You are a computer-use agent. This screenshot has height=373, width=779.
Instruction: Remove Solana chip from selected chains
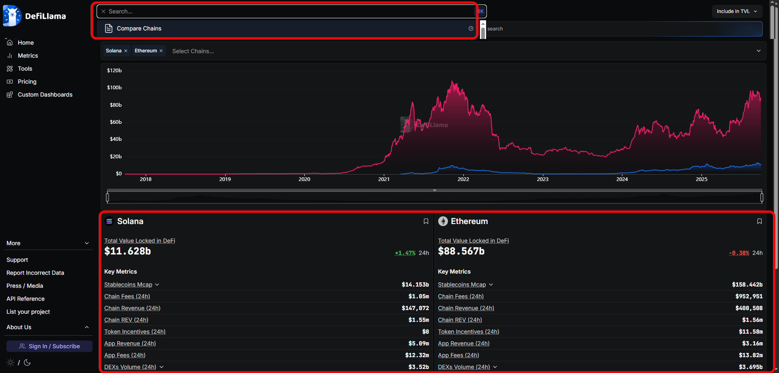126,51
